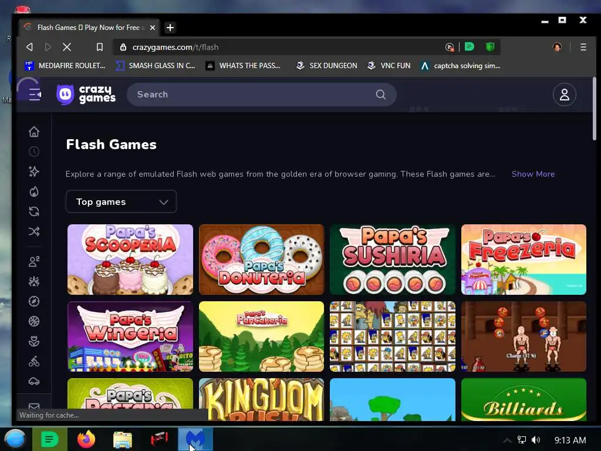Select the Flash Games browser tab
Viewport: 601px width, 451px height.
click(x=89, y=28)
